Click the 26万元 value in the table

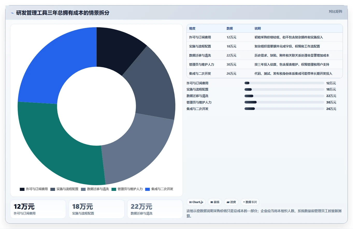[231, 74]
